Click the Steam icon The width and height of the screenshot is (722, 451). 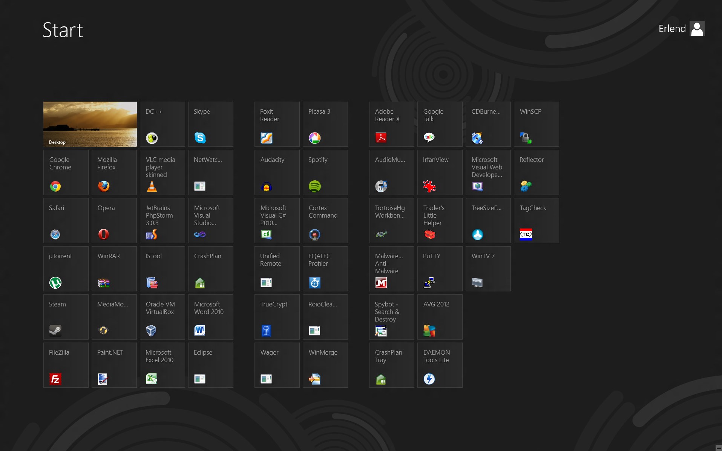point(55,331)
